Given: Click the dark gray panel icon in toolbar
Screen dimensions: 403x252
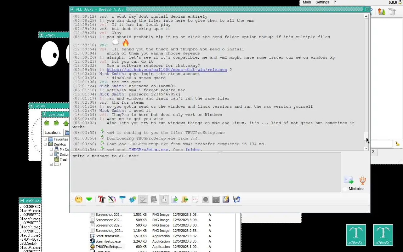Looking at the screenshot, I should coord(216,199).
